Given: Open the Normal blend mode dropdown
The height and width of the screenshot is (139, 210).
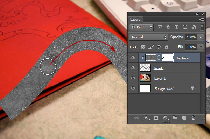Looking at the screenshot, I should (x=148, y=37).
